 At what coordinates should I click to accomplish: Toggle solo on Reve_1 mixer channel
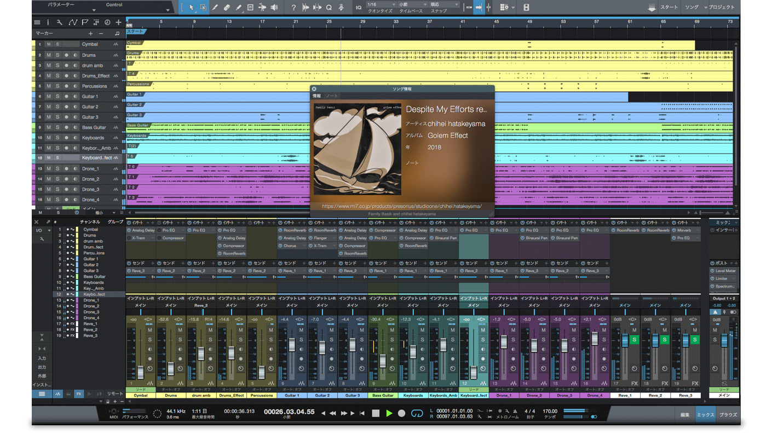tap(635, 339)
